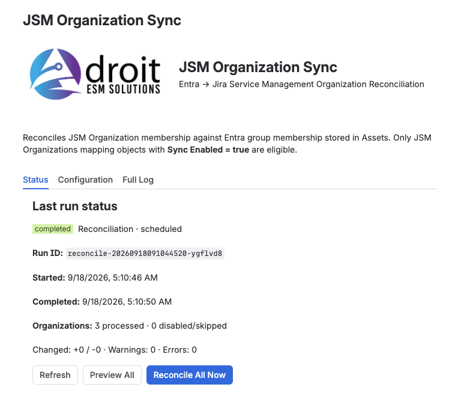Click the Organizations 3 processed line

tap(130, 326)
